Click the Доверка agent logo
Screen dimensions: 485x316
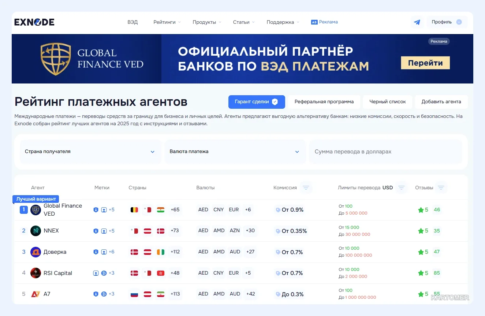[36, 252]
